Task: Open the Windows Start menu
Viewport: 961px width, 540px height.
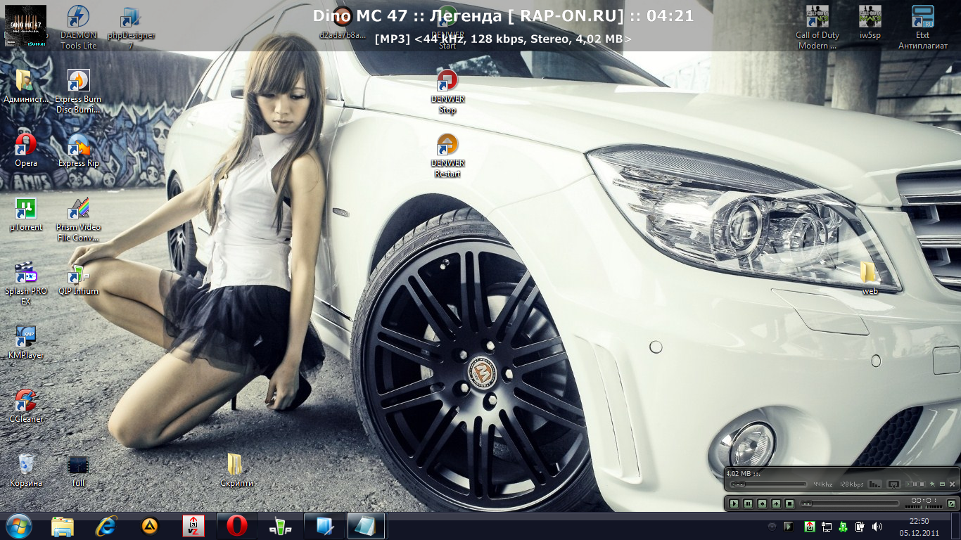Action: [x=18, y=526]
